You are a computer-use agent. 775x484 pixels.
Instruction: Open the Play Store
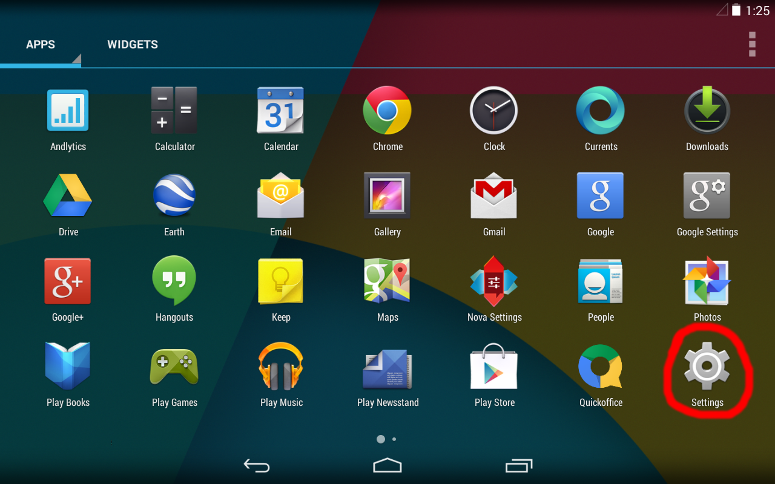tap(494, 366)
